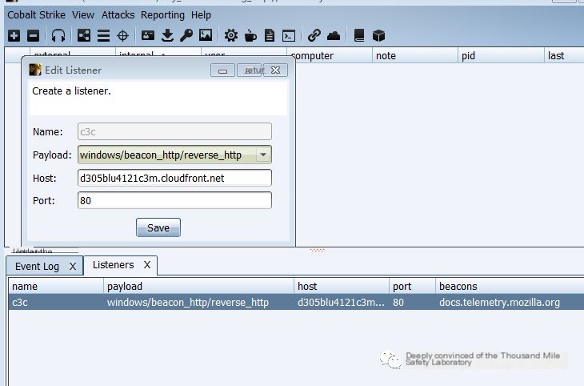
Task: Open the Help menu
Action: [x=201, y=15]
